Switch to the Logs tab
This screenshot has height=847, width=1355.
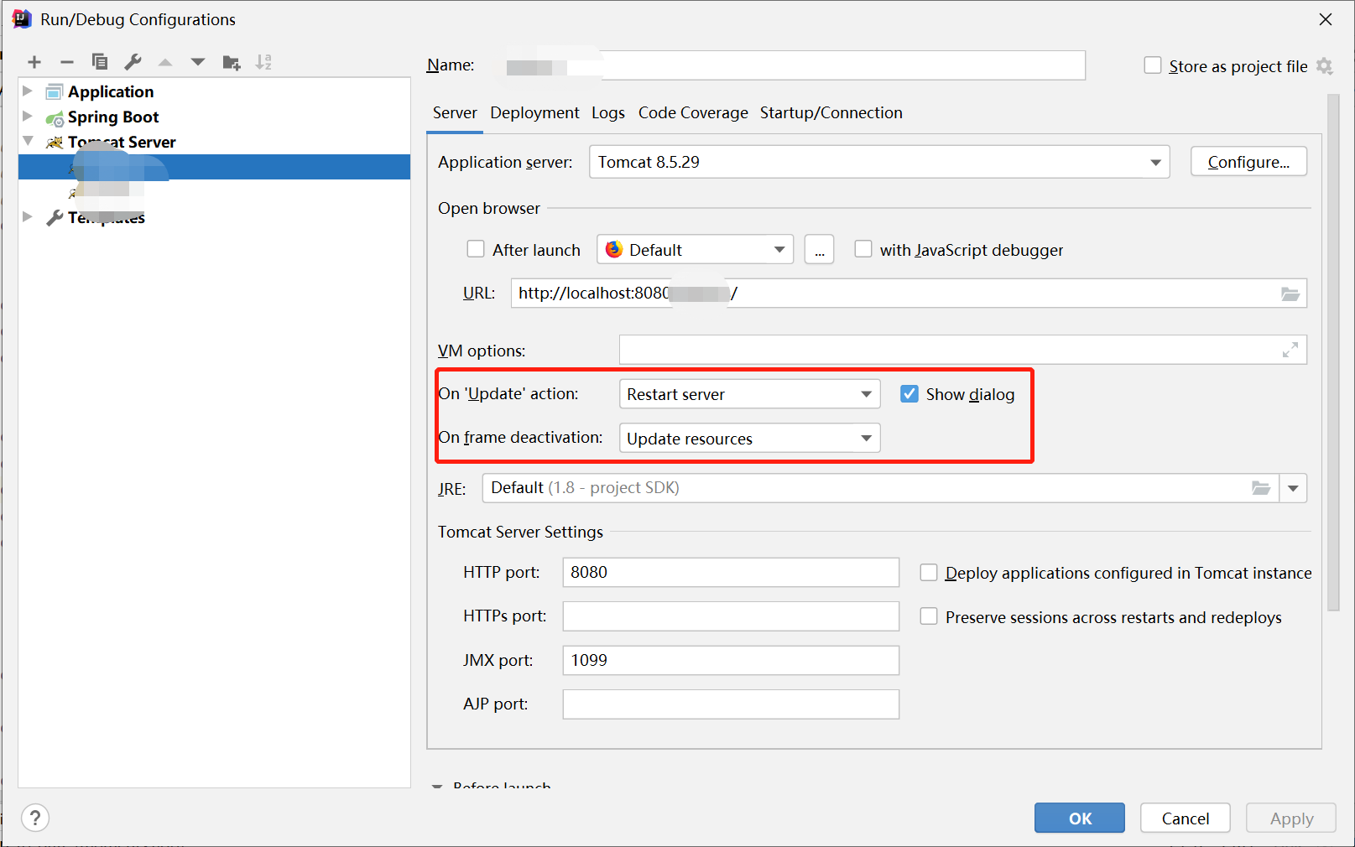[x=608, y=113]
